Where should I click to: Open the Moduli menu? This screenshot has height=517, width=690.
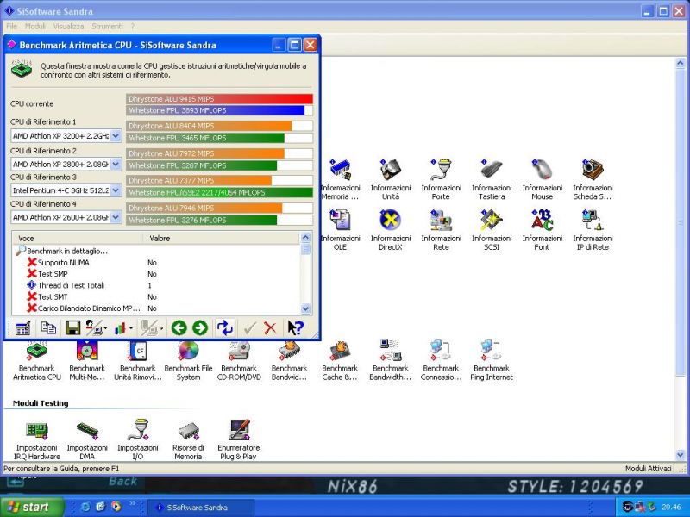coord(35,27)
